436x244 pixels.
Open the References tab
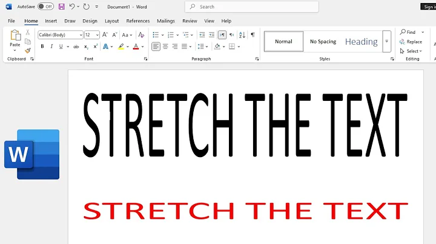(x=138, y=21)
